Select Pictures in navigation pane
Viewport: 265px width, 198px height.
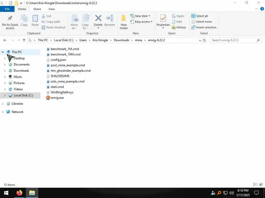(x=19, y=83)
